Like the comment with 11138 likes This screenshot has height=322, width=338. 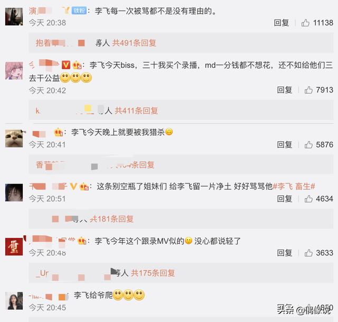[305, 23]
